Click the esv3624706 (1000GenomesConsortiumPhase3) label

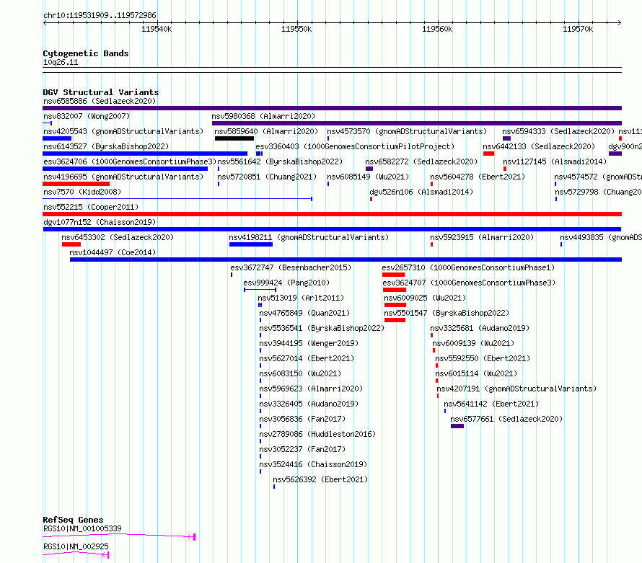pos(130,161)
